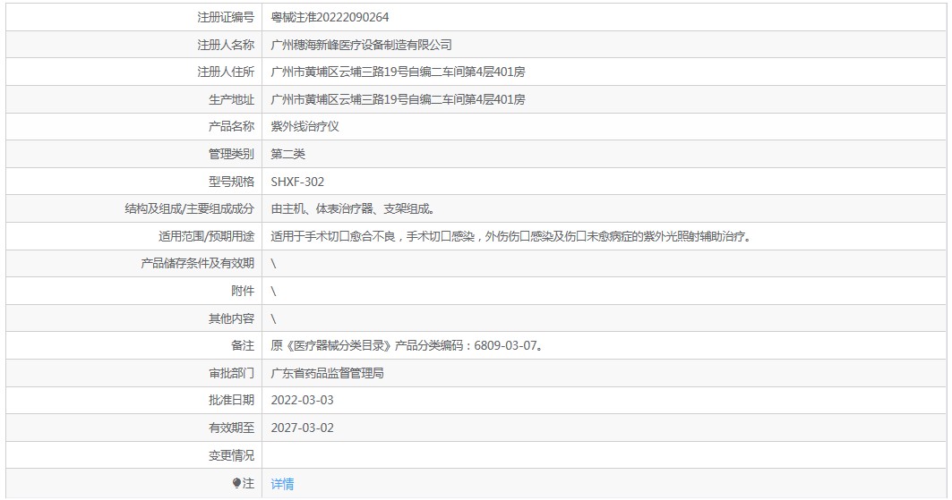Click the 注册人住所 label
The width and height of the screenshot is (952, 500).
226,72
